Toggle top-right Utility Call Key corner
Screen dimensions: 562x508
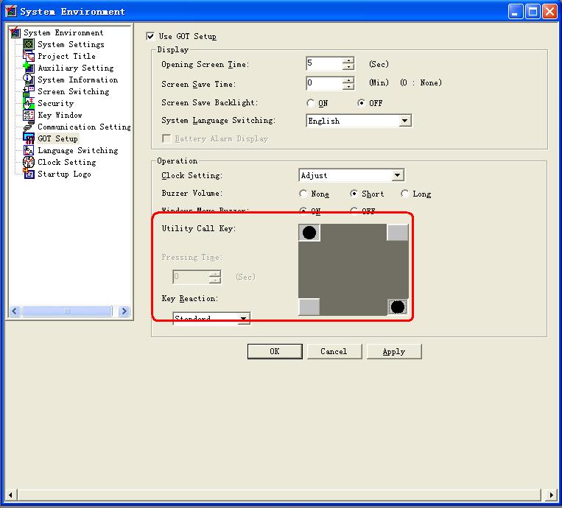397,233
